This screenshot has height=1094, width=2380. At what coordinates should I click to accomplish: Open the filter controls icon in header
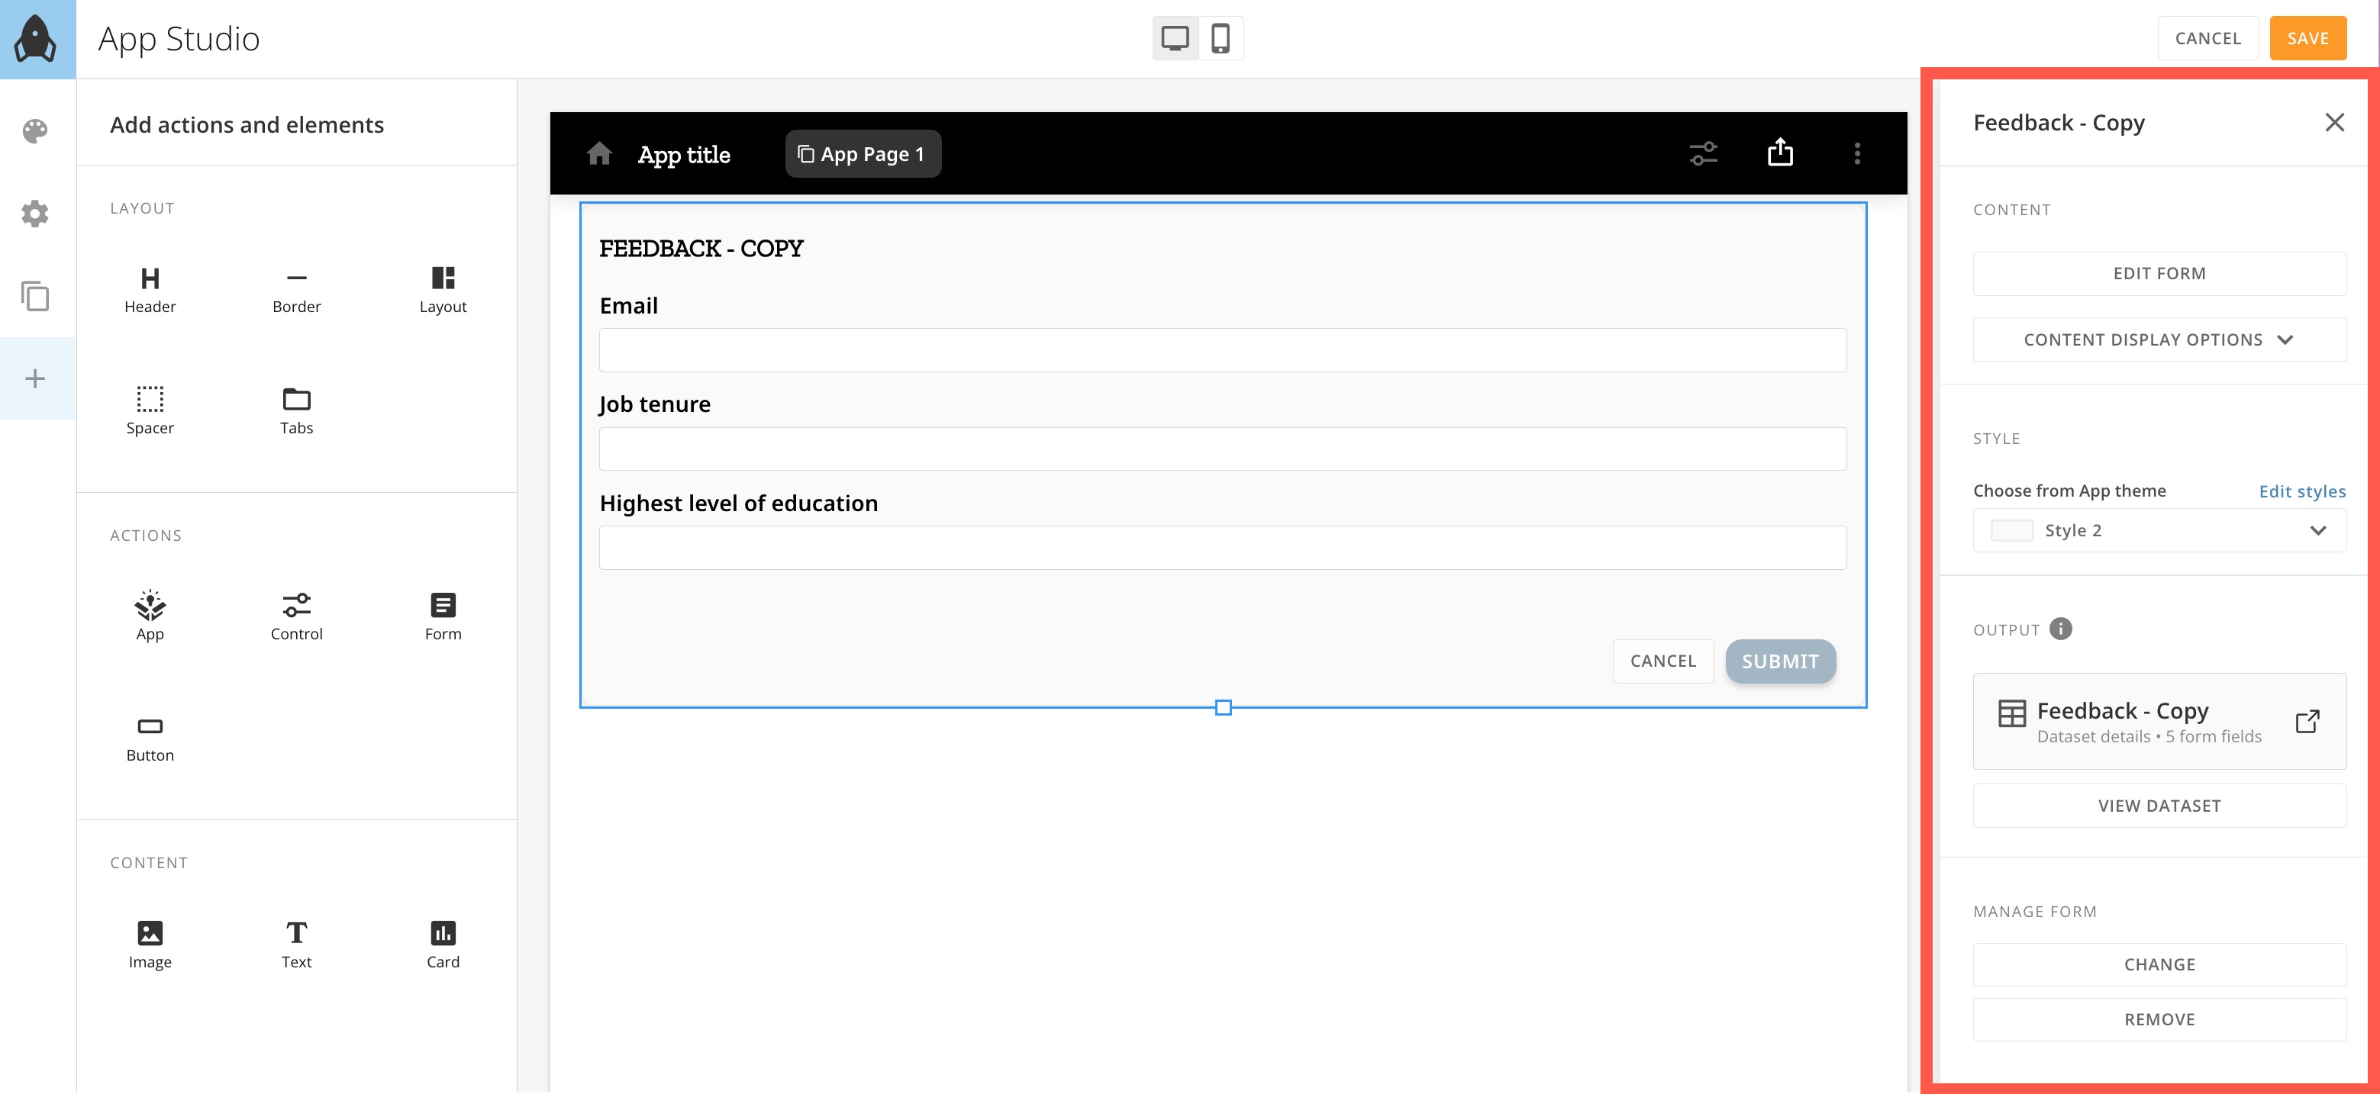pos(1703,153)
